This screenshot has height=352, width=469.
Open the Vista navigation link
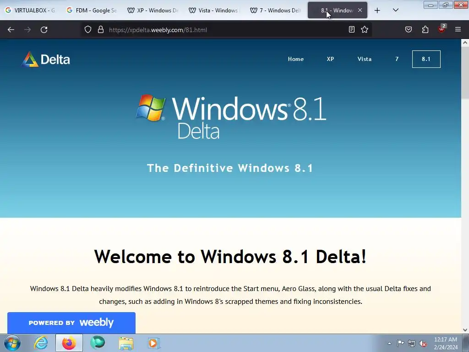point(364,59)
